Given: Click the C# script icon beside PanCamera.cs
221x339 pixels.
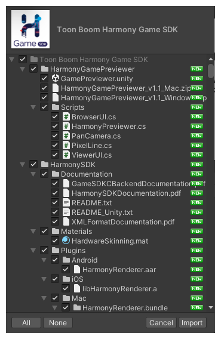Looking at the screenshot, I should pos(66,135).
